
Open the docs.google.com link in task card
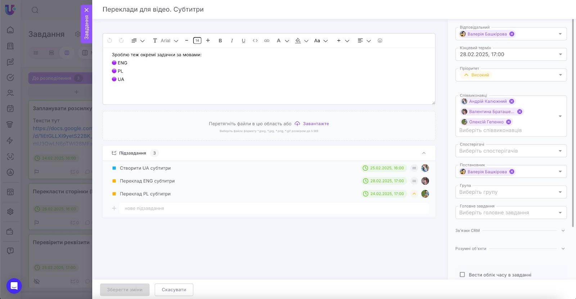tap(63, 136)
